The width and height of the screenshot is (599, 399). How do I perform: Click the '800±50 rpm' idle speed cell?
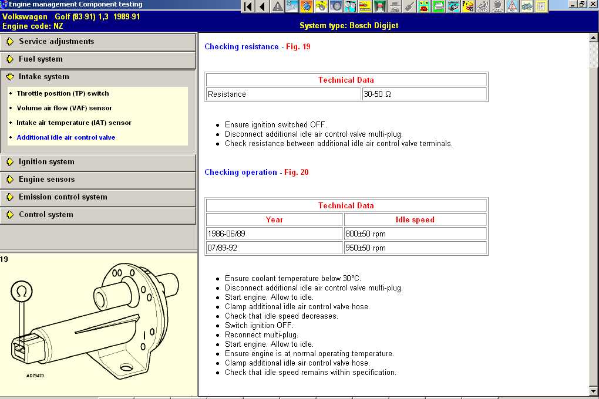(x=415, y=234)
